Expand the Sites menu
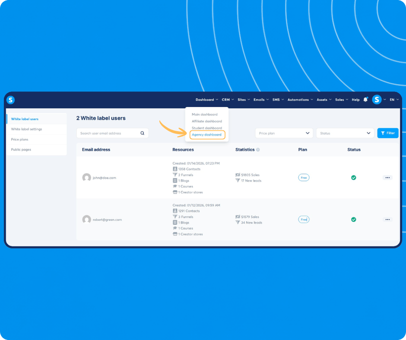 coord(244,100)
